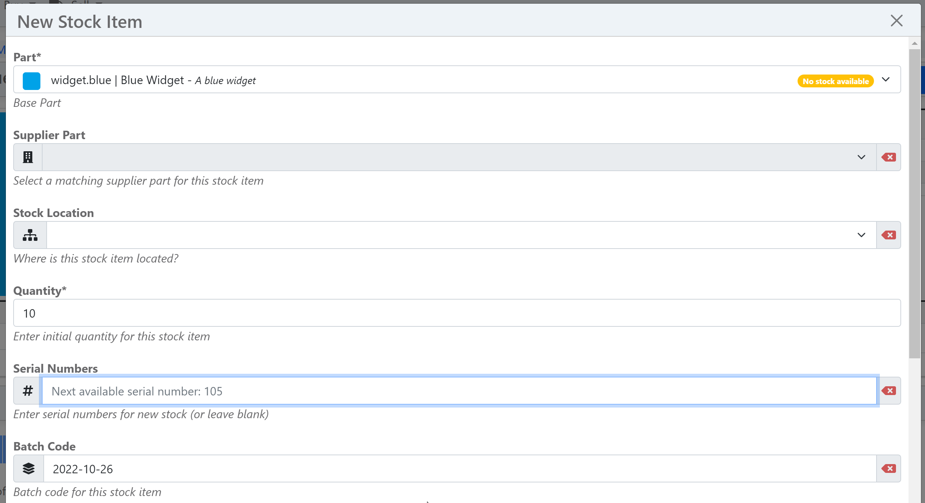The width and height of the screenshot is (925, 503).
Task: Open the Supplier Part dropdown
Action: pyautogui.click(x=861, y=157)
